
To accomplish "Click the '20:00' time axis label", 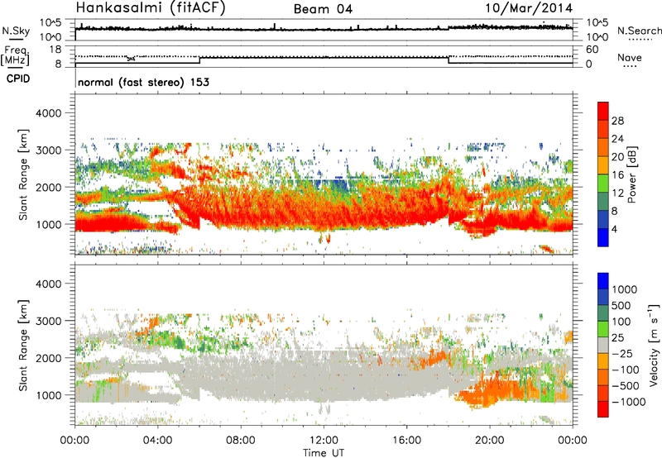I will 490,441.
